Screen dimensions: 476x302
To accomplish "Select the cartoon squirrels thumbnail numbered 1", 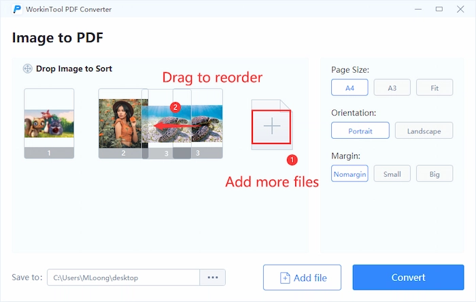I will pyautogui.click(x=49, y=123).
